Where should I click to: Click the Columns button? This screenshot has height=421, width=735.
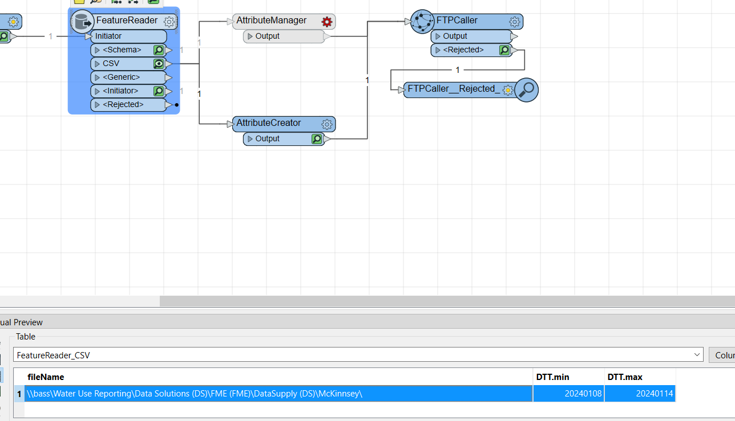coord(722,355)
